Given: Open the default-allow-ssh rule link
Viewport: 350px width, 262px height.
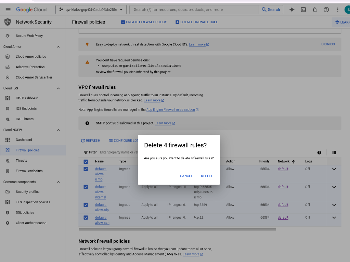Looking at the screenshot, I should (x=102, y=220).
